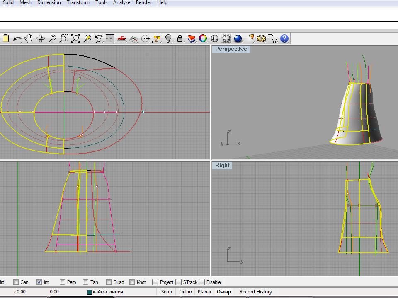Screen dimensions: 398x298
Task: Select the Zoom Extents tool
Action: (x=75, y=38)
